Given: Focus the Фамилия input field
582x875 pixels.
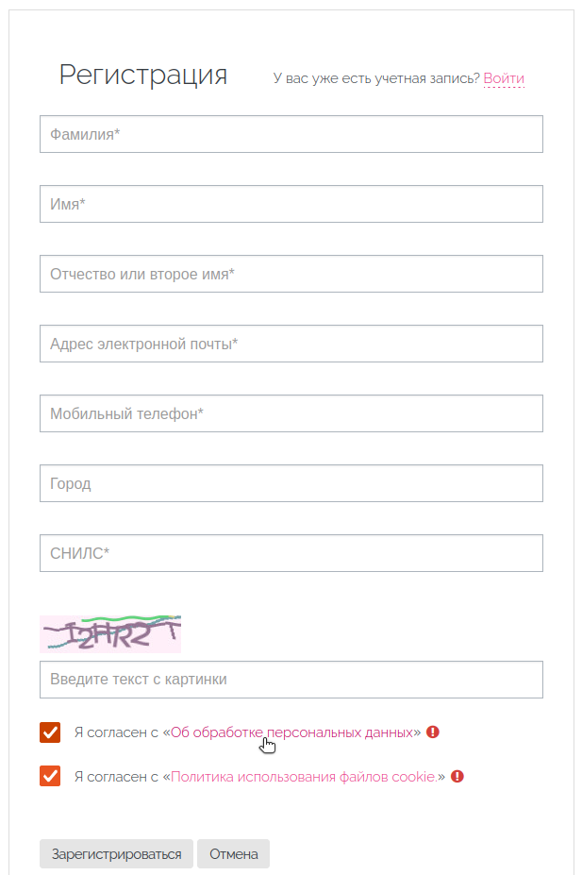Looking at the screenshot, I should [291, 134].
